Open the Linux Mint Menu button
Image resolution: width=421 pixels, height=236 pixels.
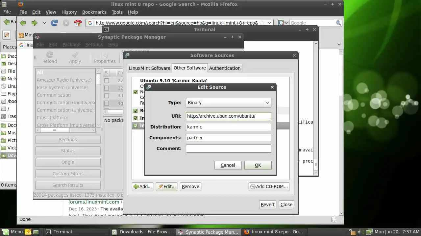pyautogui.click(x=12, y=232)
